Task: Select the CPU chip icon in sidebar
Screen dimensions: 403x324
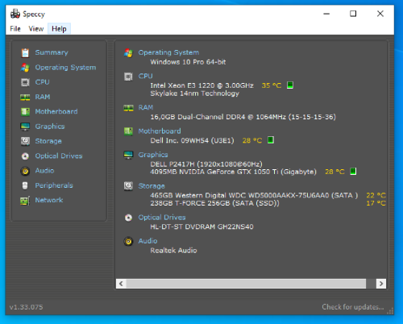Action: tap(25, 82)
